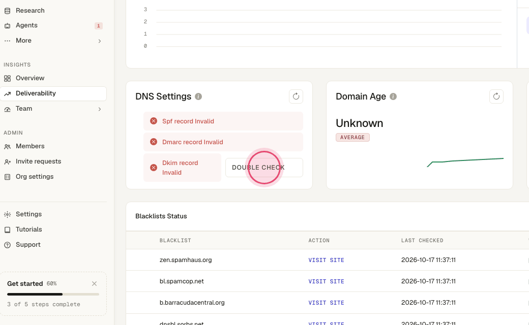Click the Blacklists Status heading
529x325 pixels.
pyautogui.click(x=161, y=216)
